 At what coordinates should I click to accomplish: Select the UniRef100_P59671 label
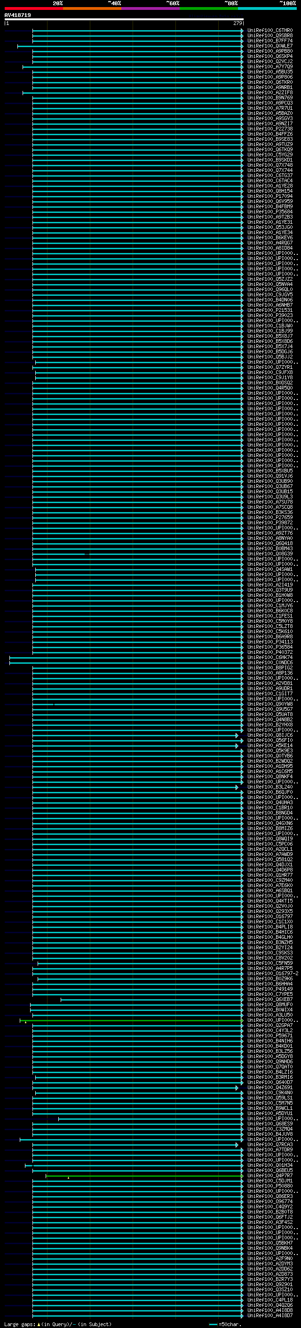point(269,1035)
